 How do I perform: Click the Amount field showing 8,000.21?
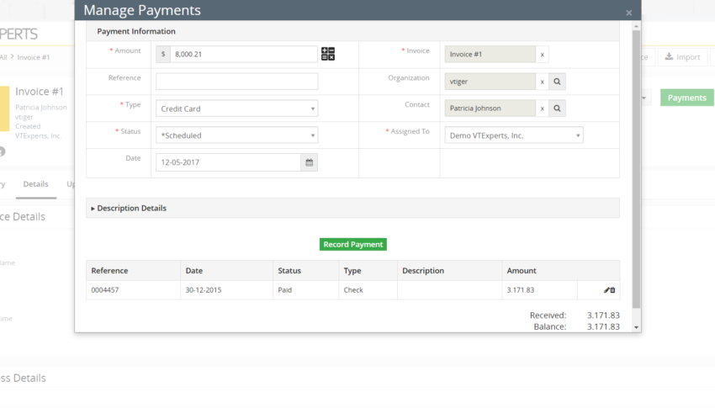point(243,54)
